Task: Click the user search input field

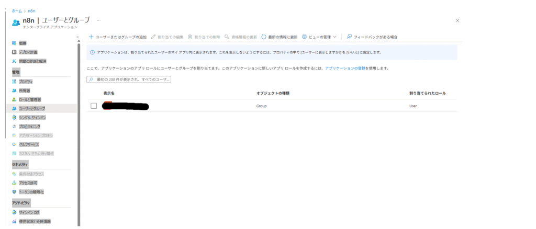Action: 131,79
